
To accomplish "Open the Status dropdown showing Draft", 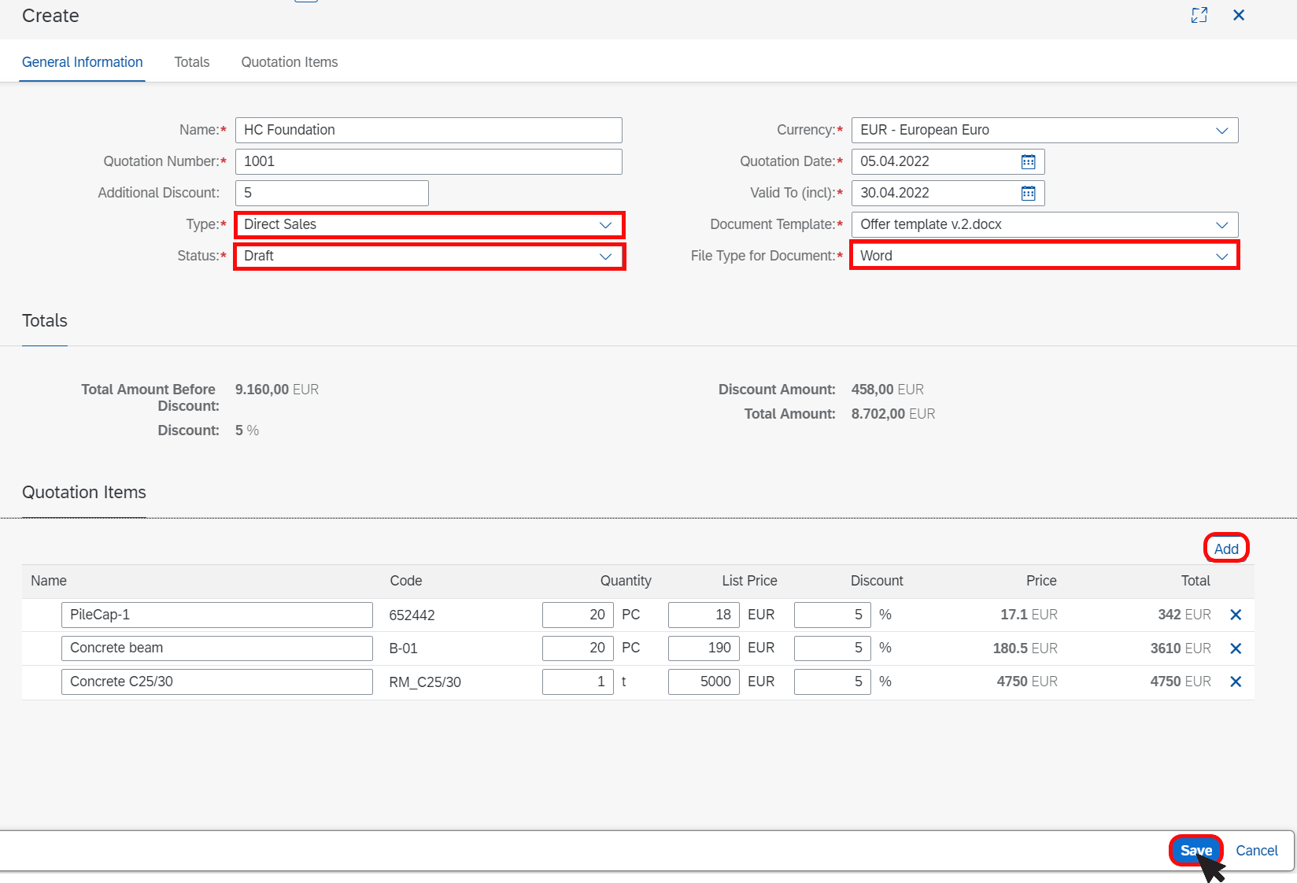I will click(605, 257).
